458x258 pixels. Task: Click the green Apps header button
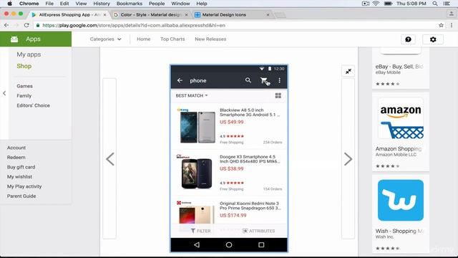[36, 39]
